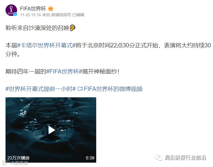This screenshot has width=213, height=167.
Task: Click the dark water video thumbnail
Action: tap(51, 130)
